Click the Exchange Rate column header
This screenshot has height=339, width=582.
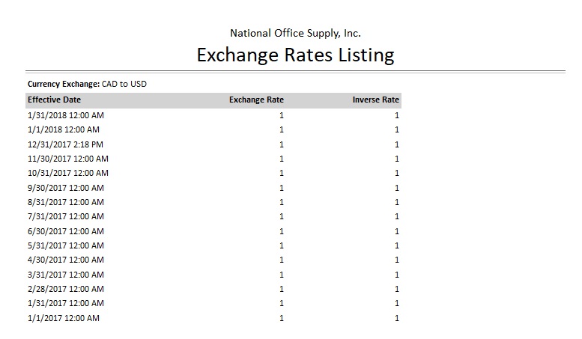pos(256,100)
